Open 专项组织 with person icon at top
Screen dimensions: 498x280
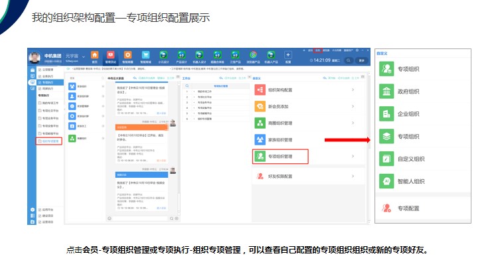coord(386,69)
